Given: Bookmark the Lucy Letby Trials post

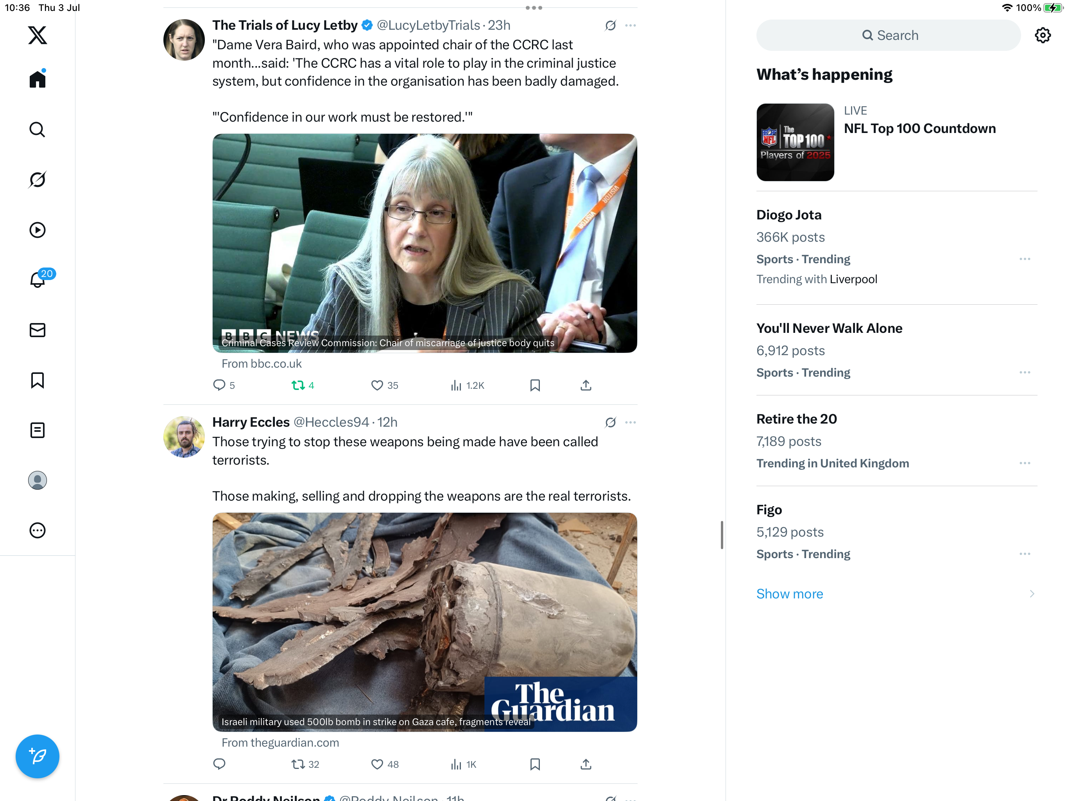Looking at the screenshot, I should 535,385.
